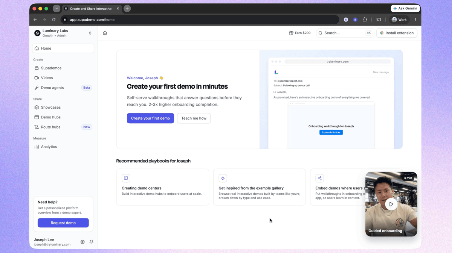Click the site info icon in address bar
452x253 pixels.
click(65, 20)
